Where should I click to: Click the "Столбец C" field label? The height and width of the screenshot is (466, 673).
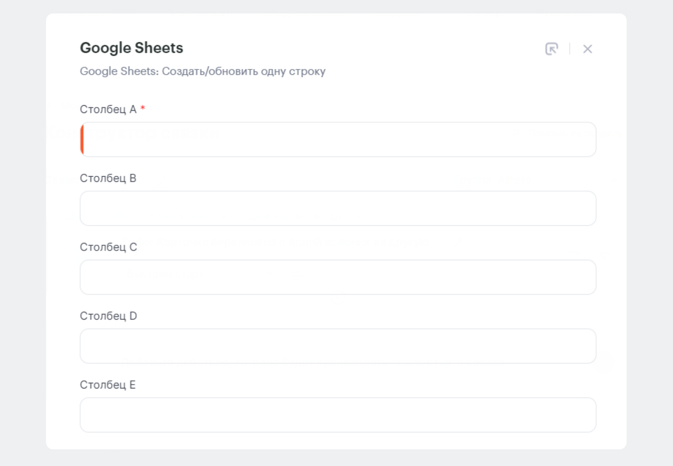point(108,247)
